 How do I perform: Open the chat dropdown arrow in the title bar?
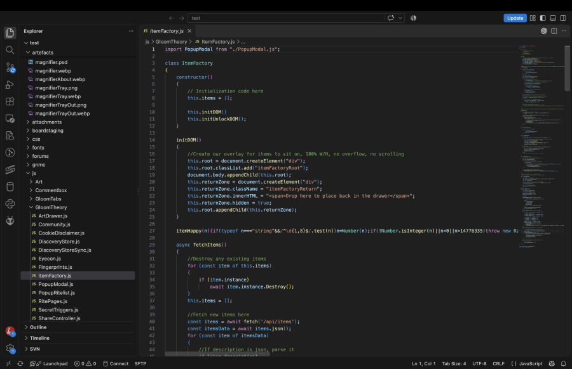pyautogui.click(x=400, y=18)
